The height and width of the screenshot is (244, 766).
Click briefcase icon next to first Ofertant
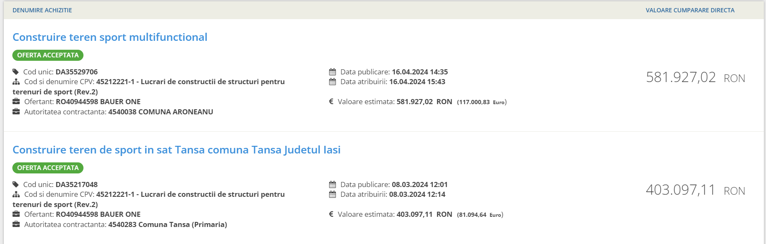click(16, 102)
